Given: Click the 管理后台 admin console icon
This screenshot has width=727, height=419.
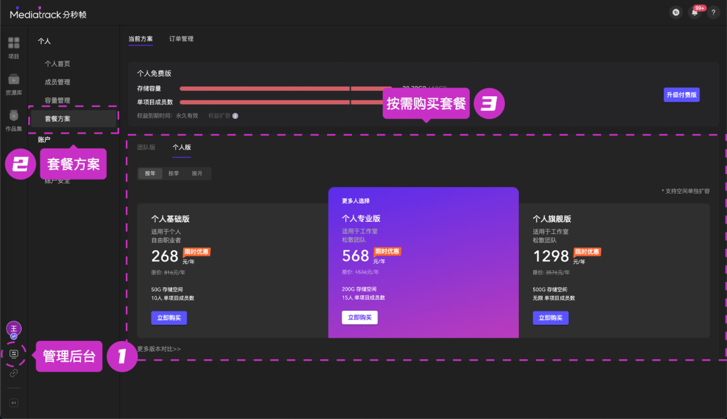Looking at the screenshot, I should pyautogui.click(x=13, y=354).
